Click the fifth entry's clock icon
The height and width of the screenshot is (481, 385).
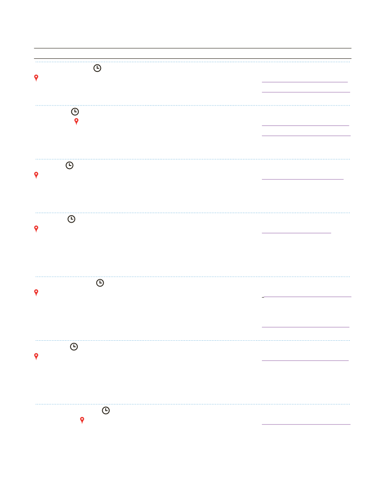[x=100, y=283]
